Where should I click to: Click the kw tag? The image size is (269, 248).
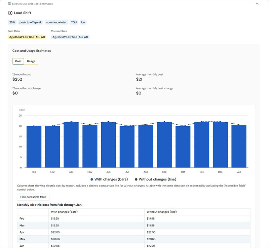[82, 22]
